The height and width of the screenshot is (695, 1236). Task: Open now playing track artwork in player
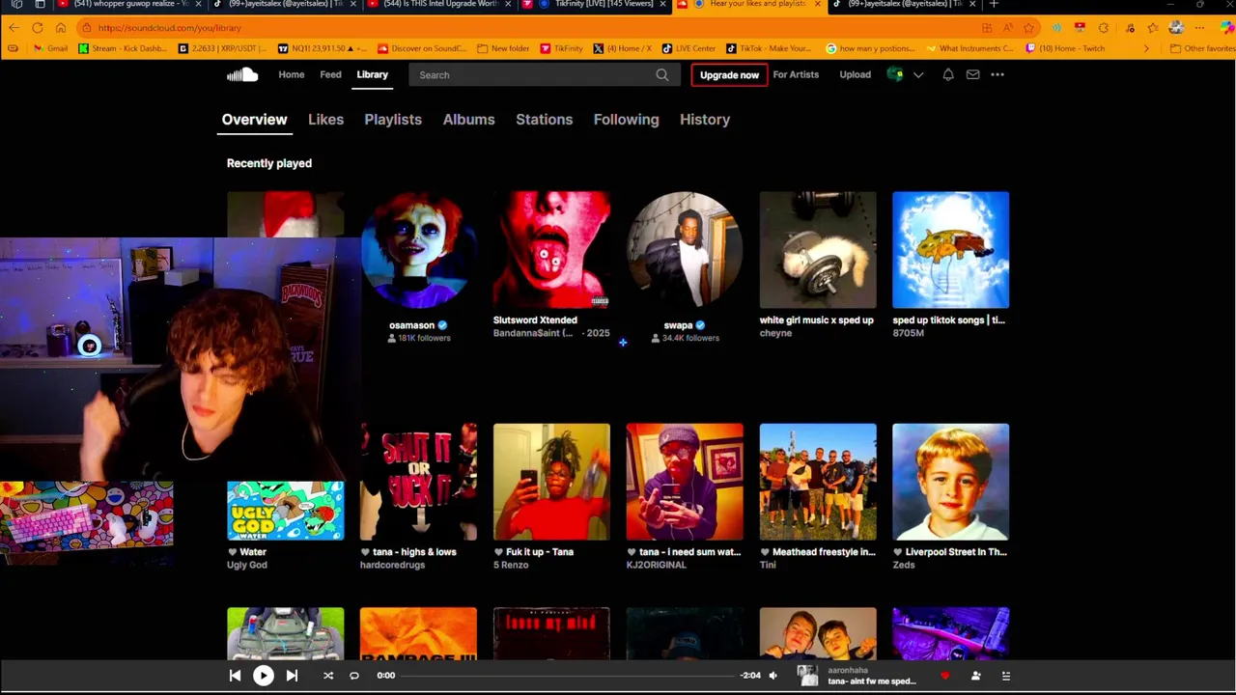(x=807, y=676)
